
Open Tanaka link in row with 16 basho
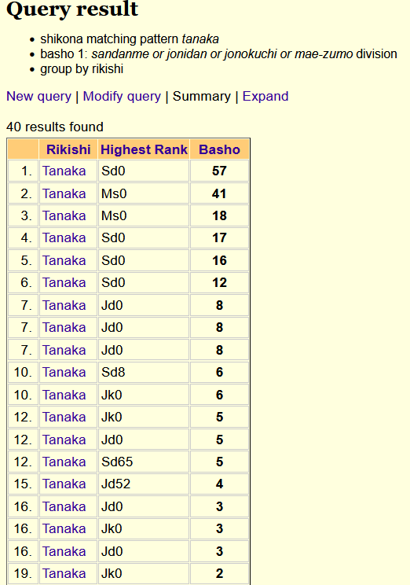tap(64, 260)
